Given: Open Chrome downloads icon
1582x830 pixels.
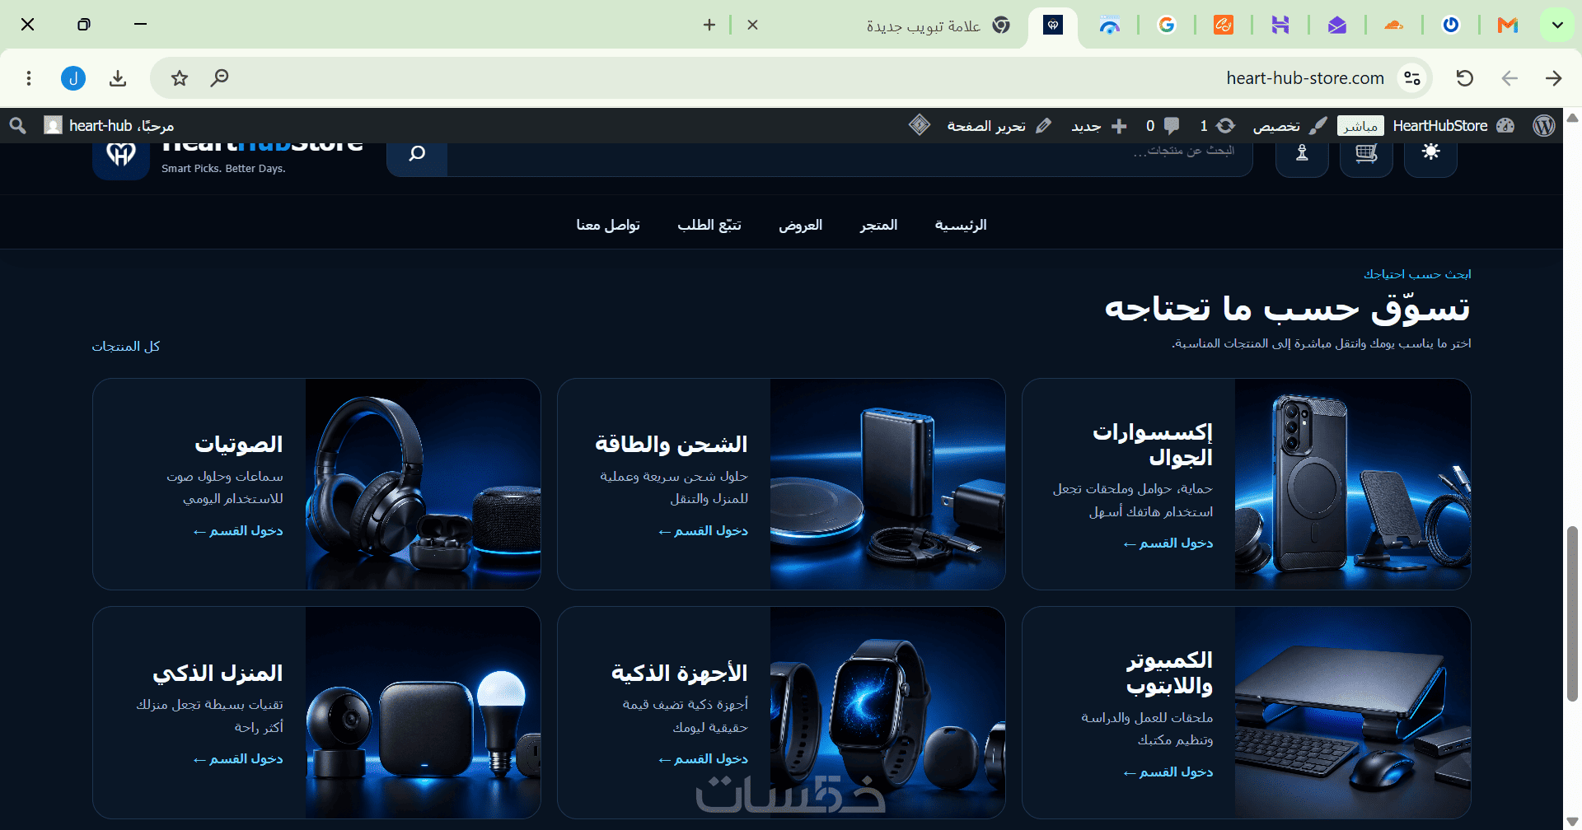Looking at the screenshot, I should click(x=118, y=78).
